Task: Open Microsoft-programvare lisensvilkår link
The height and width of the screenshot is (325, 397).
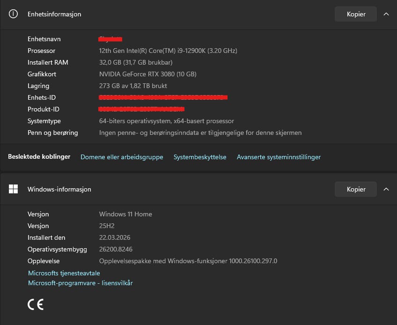Action: click(80, 283)
